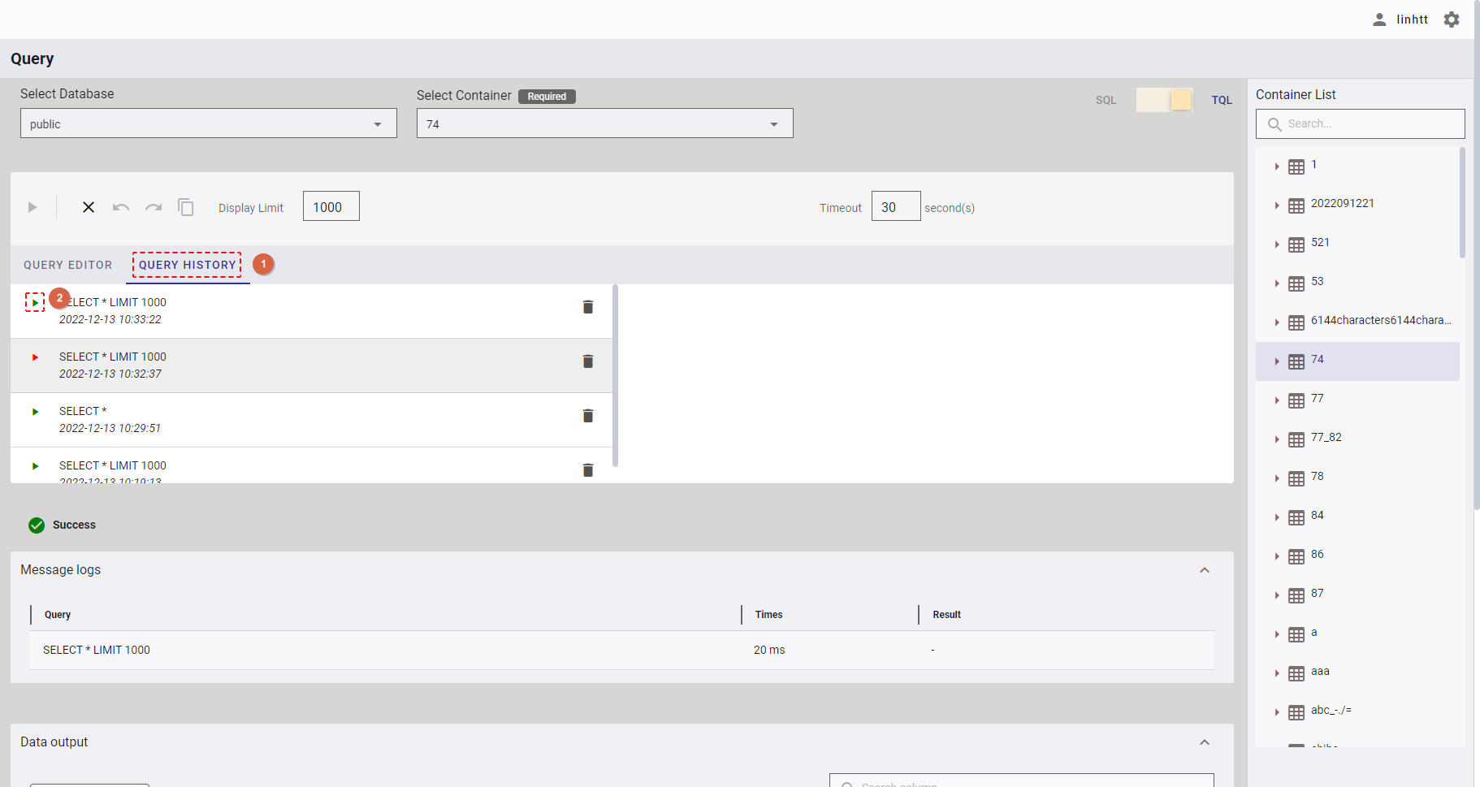Switch to the Query History tab
Viewport: 1480px width, 787px height.
[x=188, y=265]
